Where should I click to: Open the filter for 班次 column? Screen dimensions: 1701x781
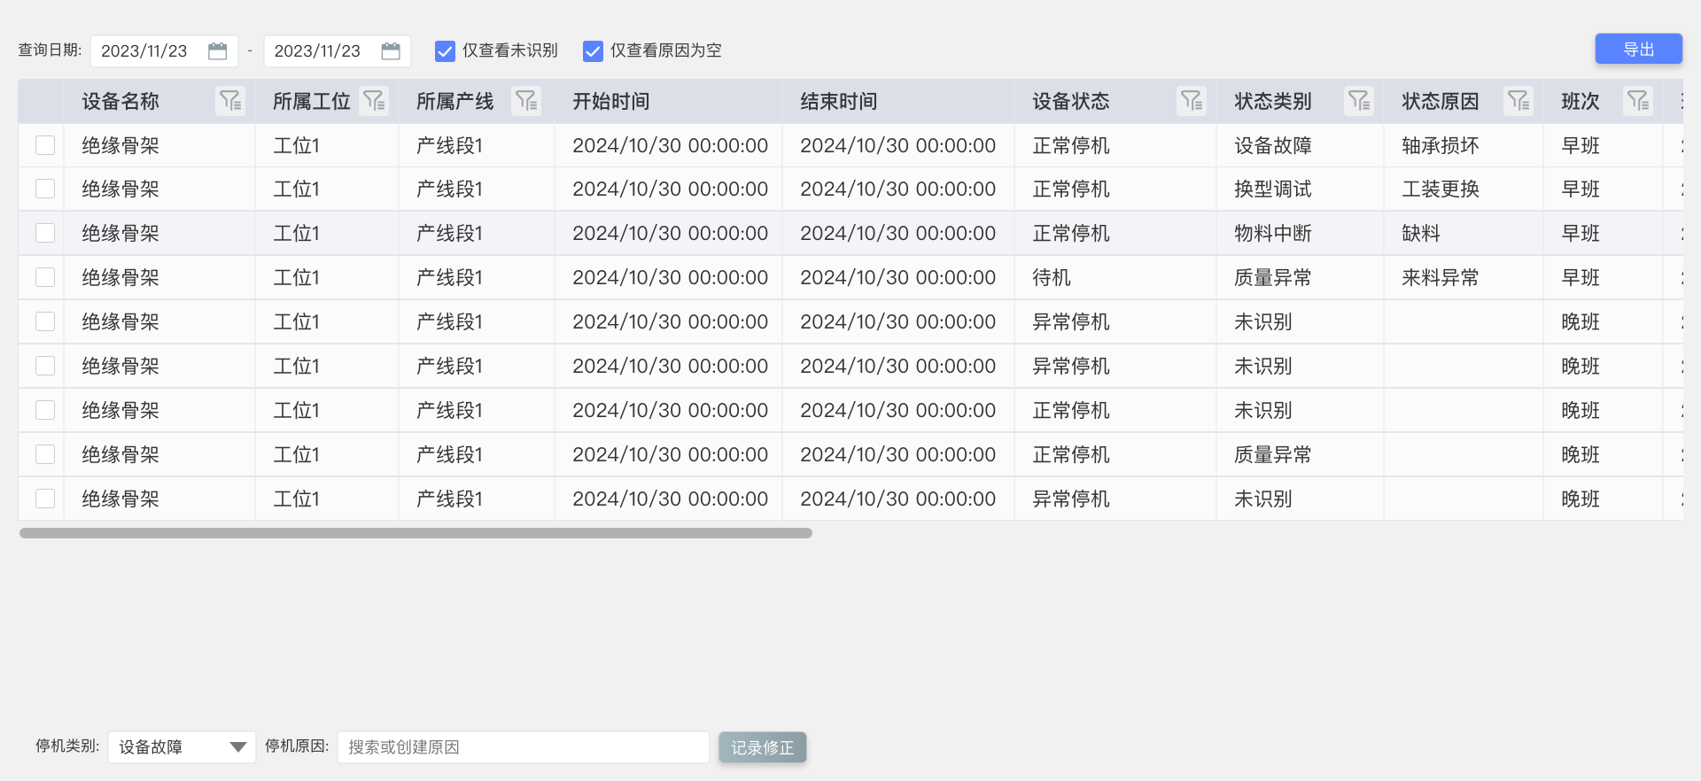click(1637, 102)
